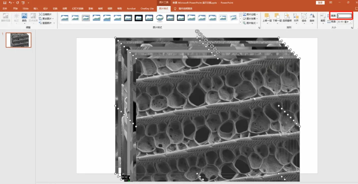The width and height of the screenshot is (358, 184).
Task: Click the start slideshow from beginning icon
Action: (x=23, y=3)
